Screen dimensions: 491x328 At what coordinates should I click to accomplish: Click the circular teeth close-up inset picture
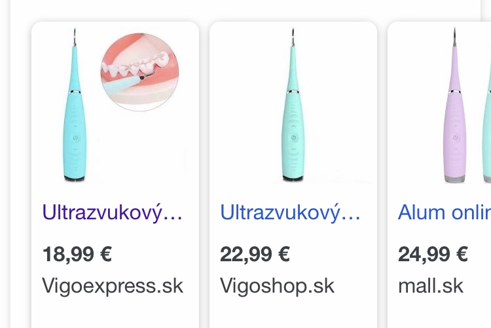tap(139, 72)
